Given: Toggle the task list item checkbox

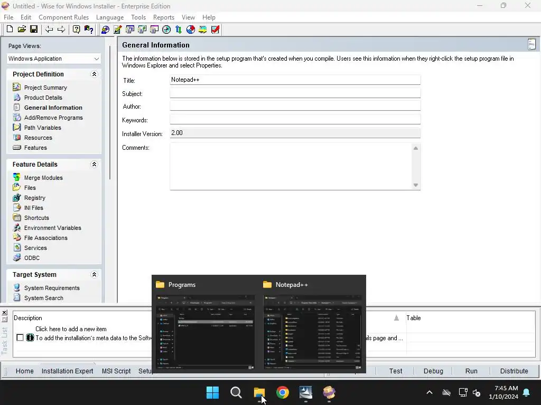Looking at the screenshot, I should (x=20, y=337).
